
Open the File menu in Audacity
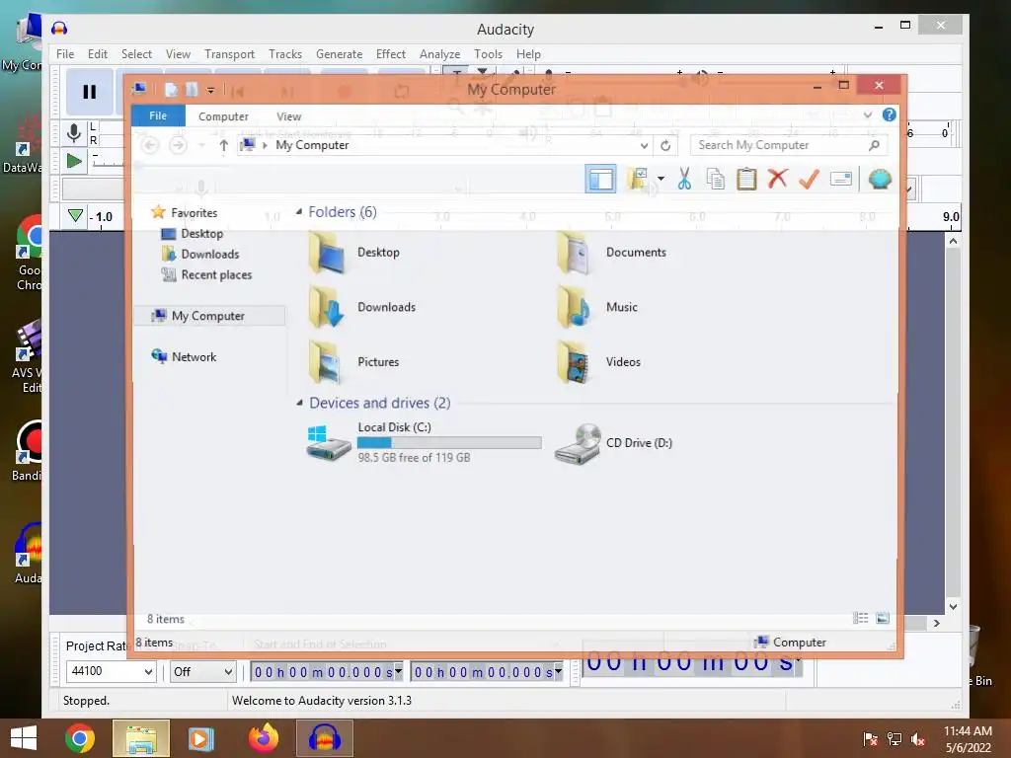pyautogui.click(x=65, y=54)
